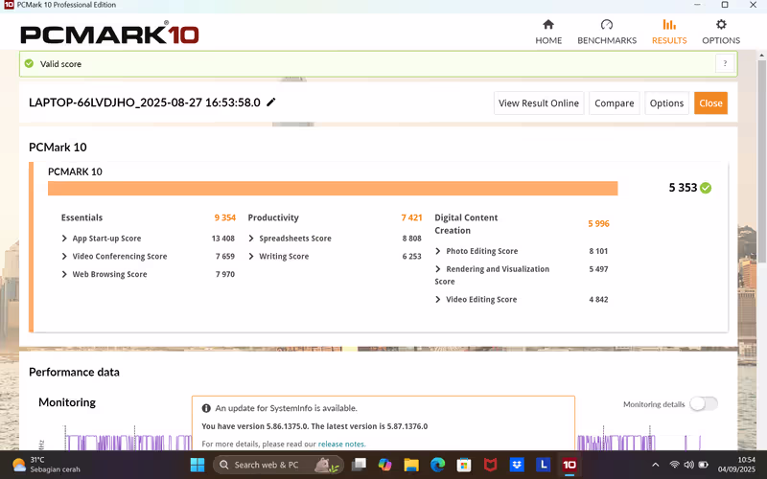Viewport: 767px width, 479px height.
Task: Click the orange PCMark 10 score bar
Action: click(x=333, y=188)
